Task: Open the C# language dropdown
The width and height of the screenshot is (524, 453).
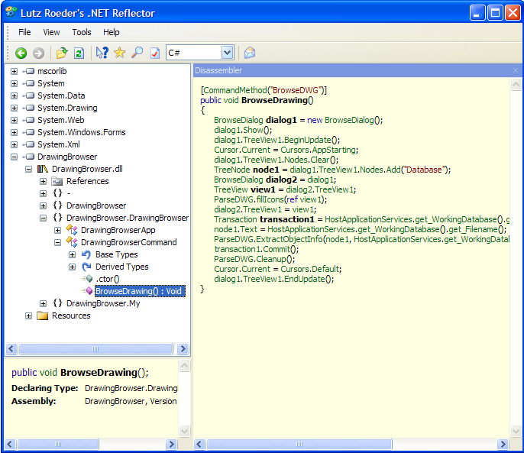Action: coord(227,53)
